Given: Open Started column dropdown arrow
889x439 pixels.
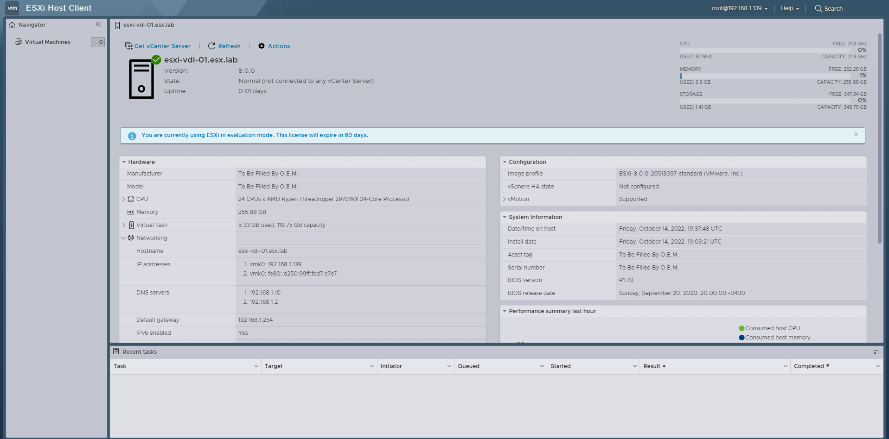Looking at the screenshot, I should 634,366.
